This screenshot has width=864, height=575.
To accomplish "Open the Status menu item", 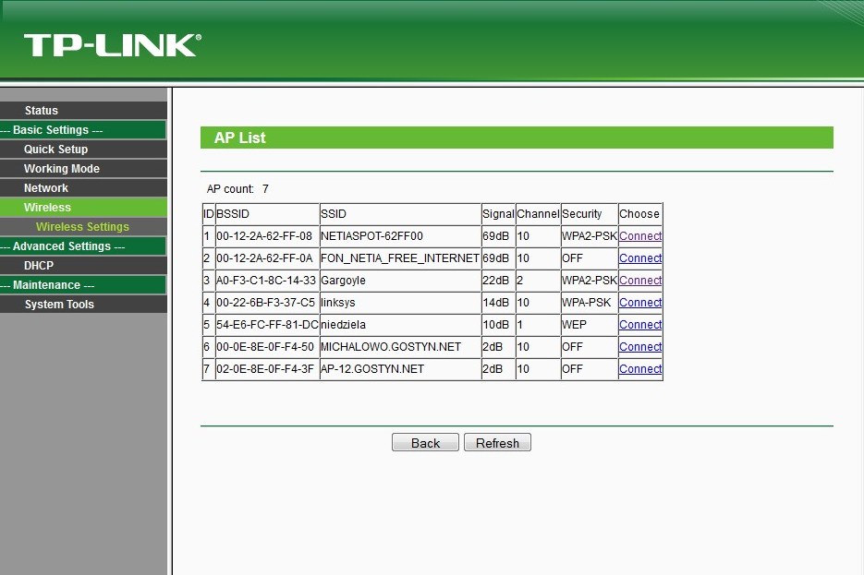I will point(42,111).
